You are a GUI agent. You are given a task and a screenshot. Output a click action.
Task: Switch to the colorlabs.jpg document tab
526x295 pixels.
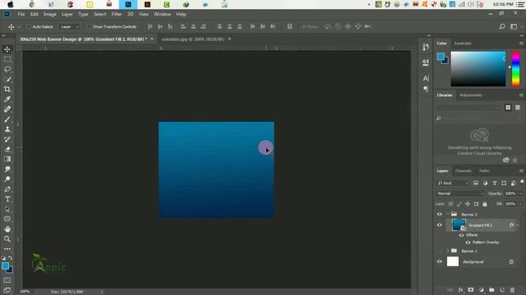click(192, 39)
